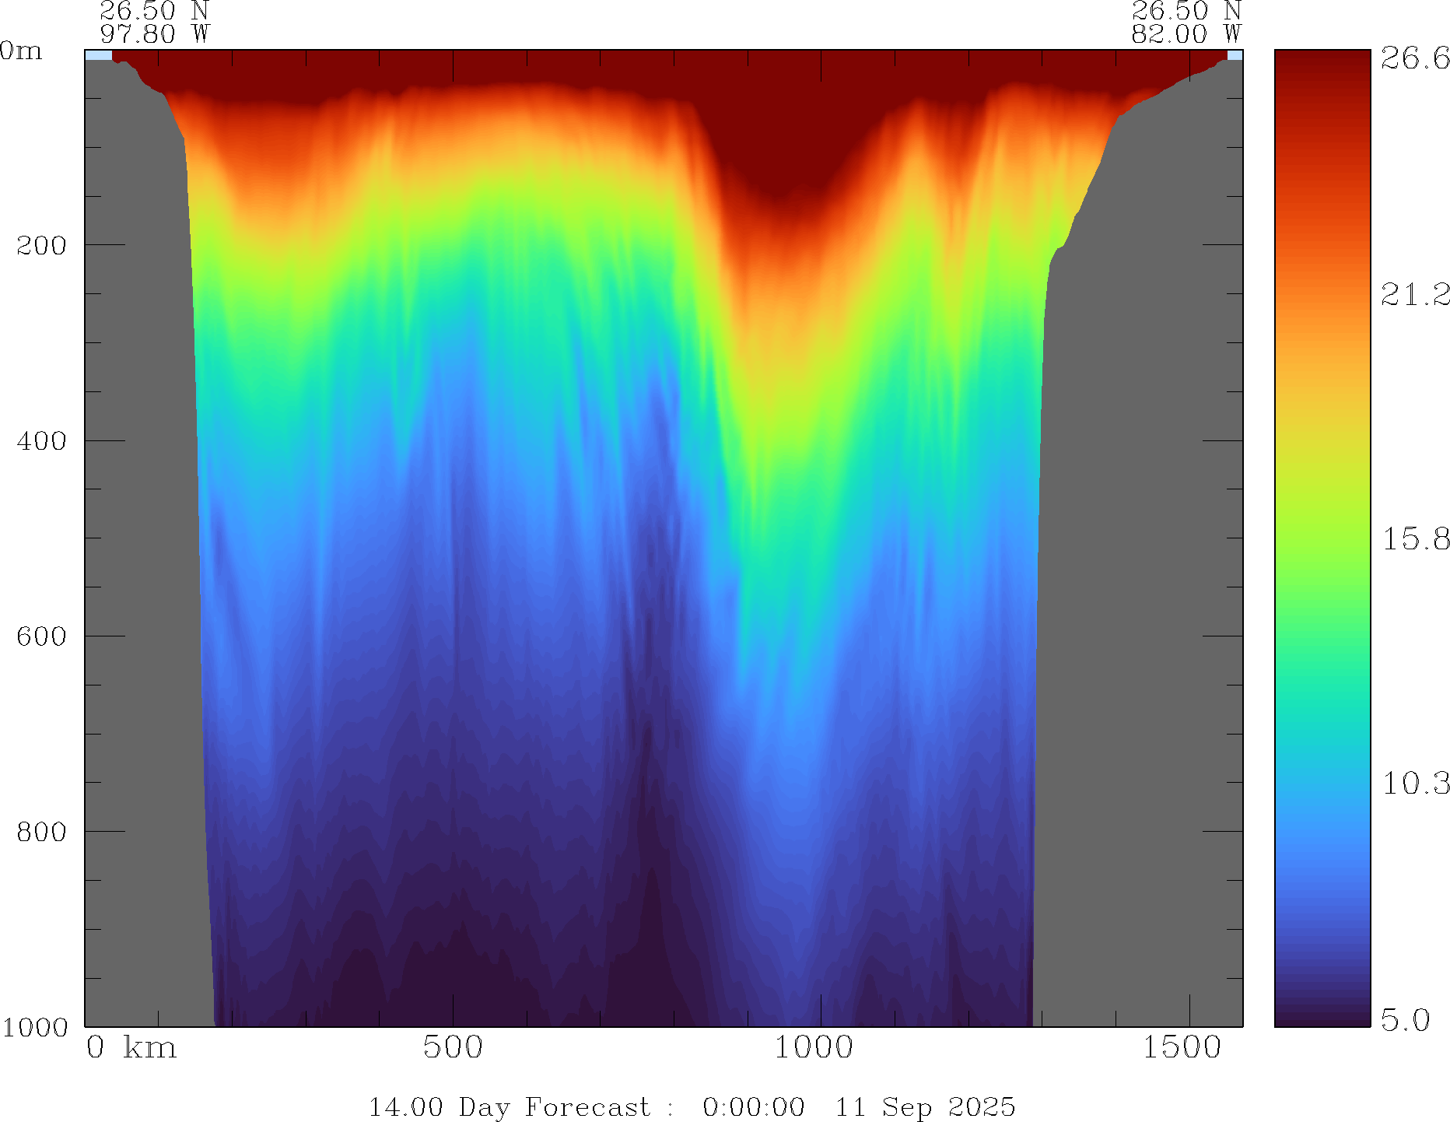Image resolution: width=1450 pixels, height=1122 pixels.
Task: Select the 1500 distance axis label
Action: pyautogui.click(x=1182, y=1048)
